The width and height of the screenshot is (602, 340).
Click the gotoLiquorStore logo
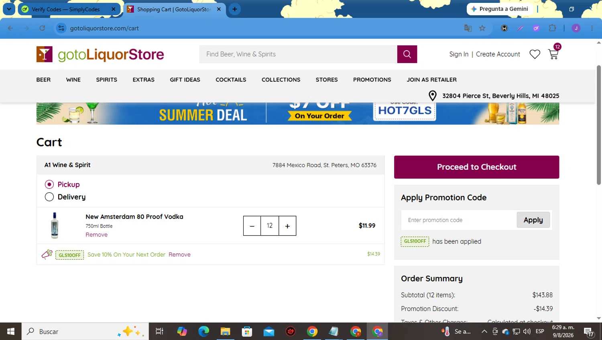100,54
